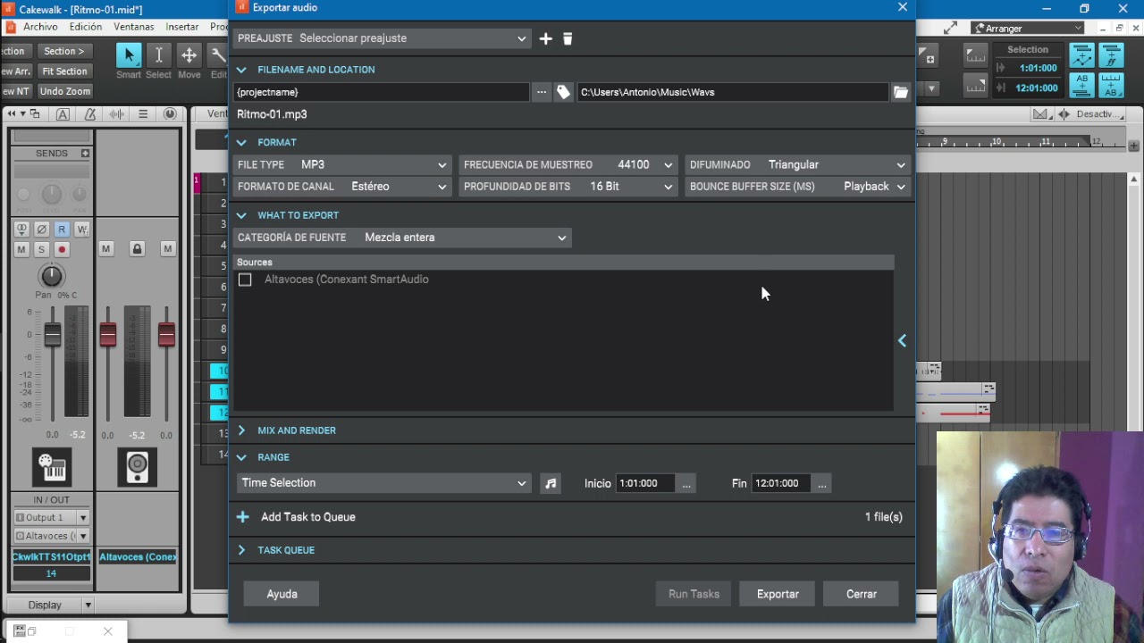Image resolution: width=1144 pixels, height=643 pixels.
Task: Pick the Move tool
Action: pyautogui.click(x=189, y=55)
